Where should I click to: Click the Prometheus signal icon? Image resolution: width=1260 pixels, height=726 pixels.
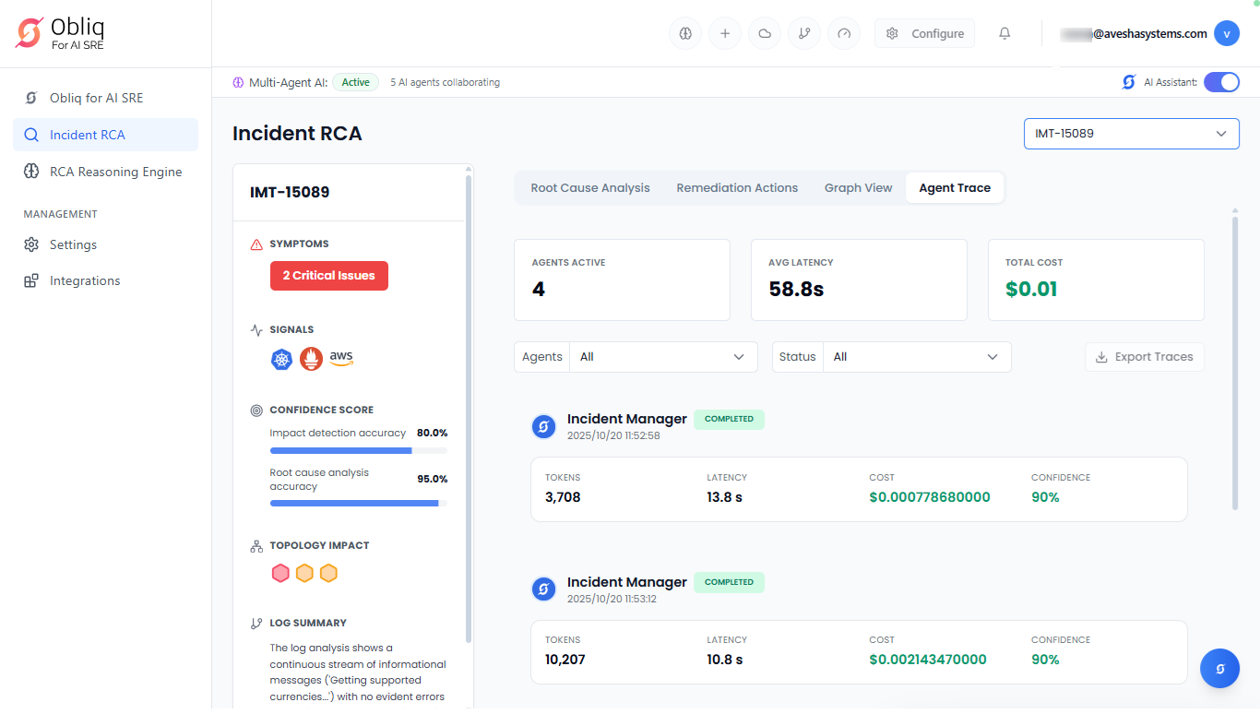[x=311, y=360]
